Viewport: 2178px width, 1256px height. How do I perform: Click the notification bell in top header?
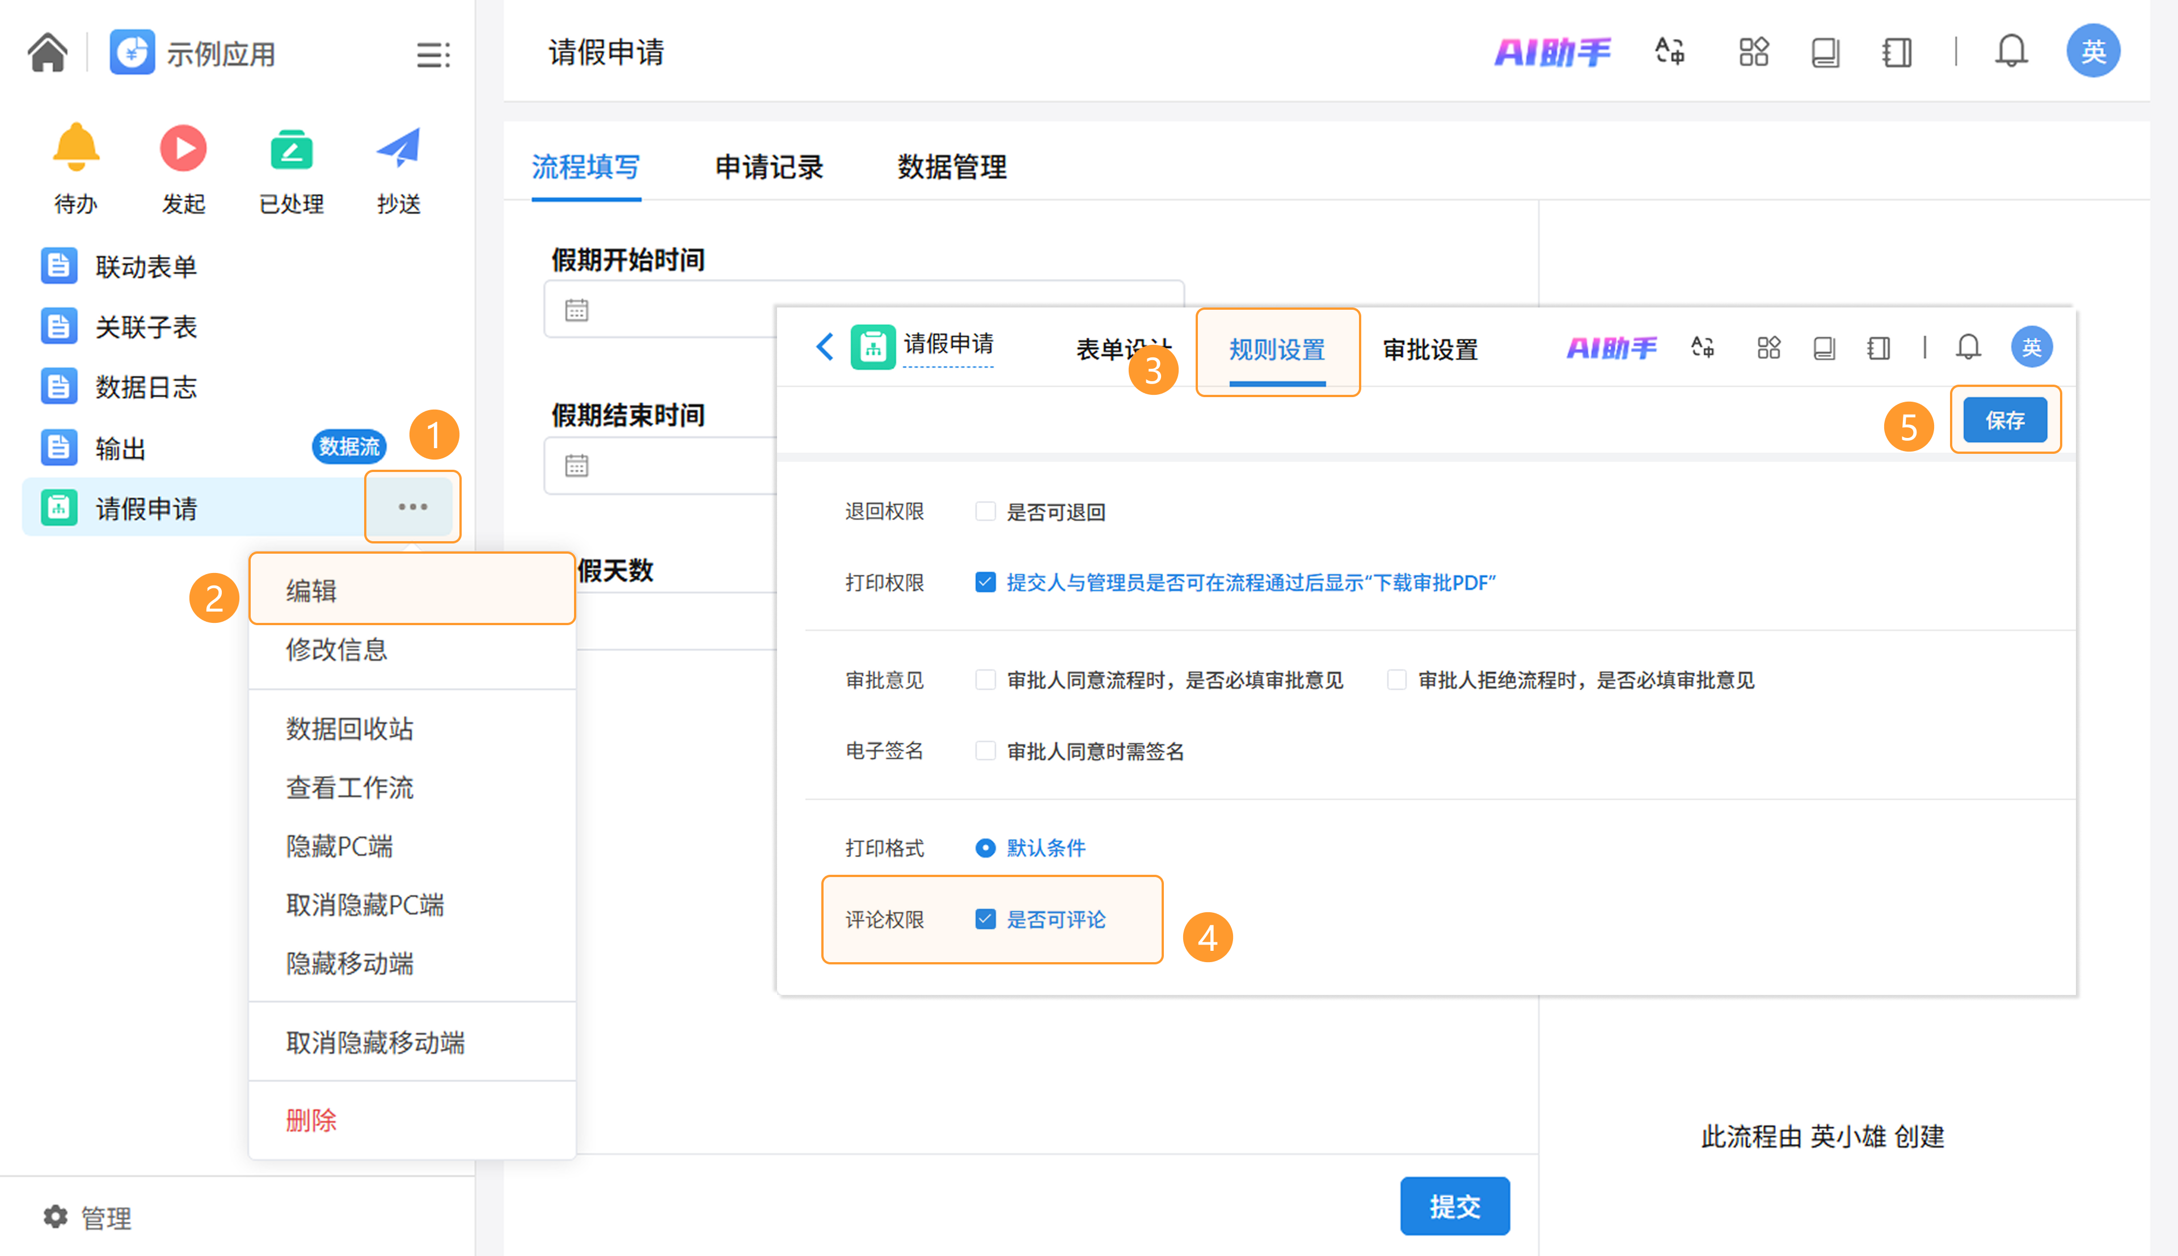2011,52
